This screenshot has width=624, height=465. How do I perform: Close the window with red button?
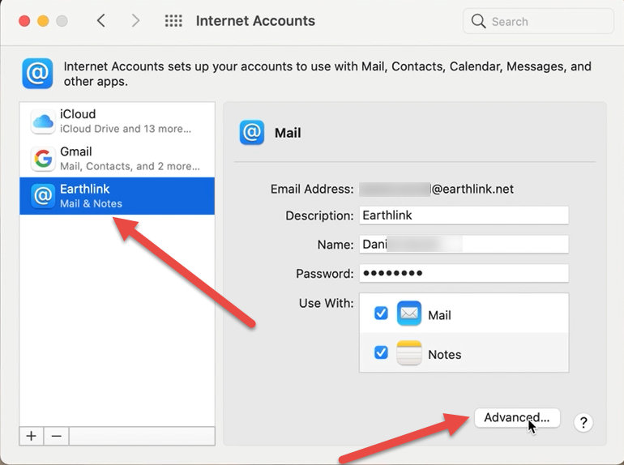coord(24,21)
